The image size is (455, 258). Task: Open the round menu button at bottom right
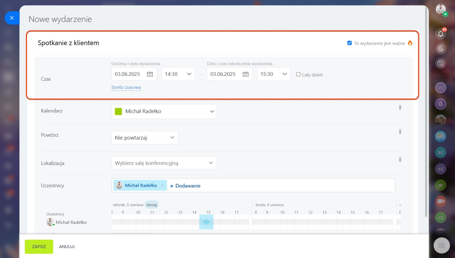tap(442, 245)
